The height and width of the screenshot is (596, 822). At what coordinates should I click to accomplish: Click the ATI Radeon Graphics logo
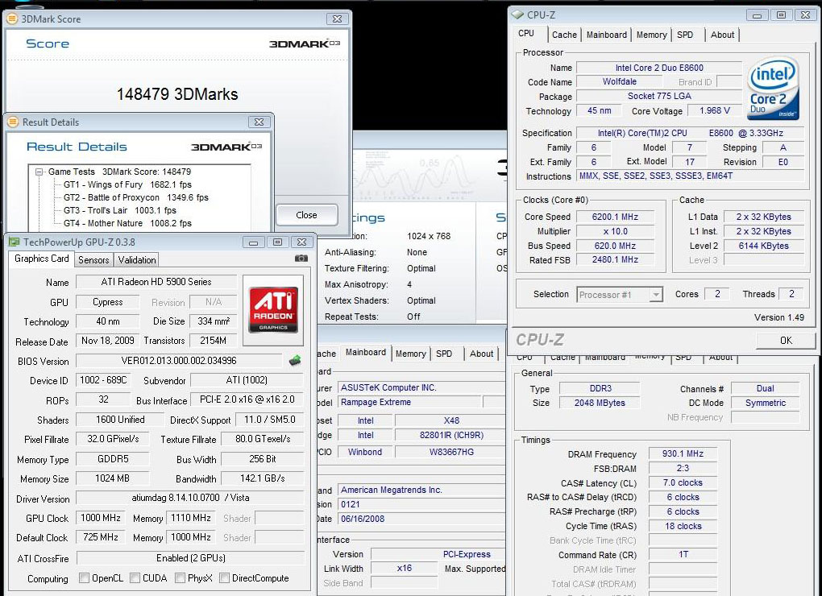pos(272,310)
